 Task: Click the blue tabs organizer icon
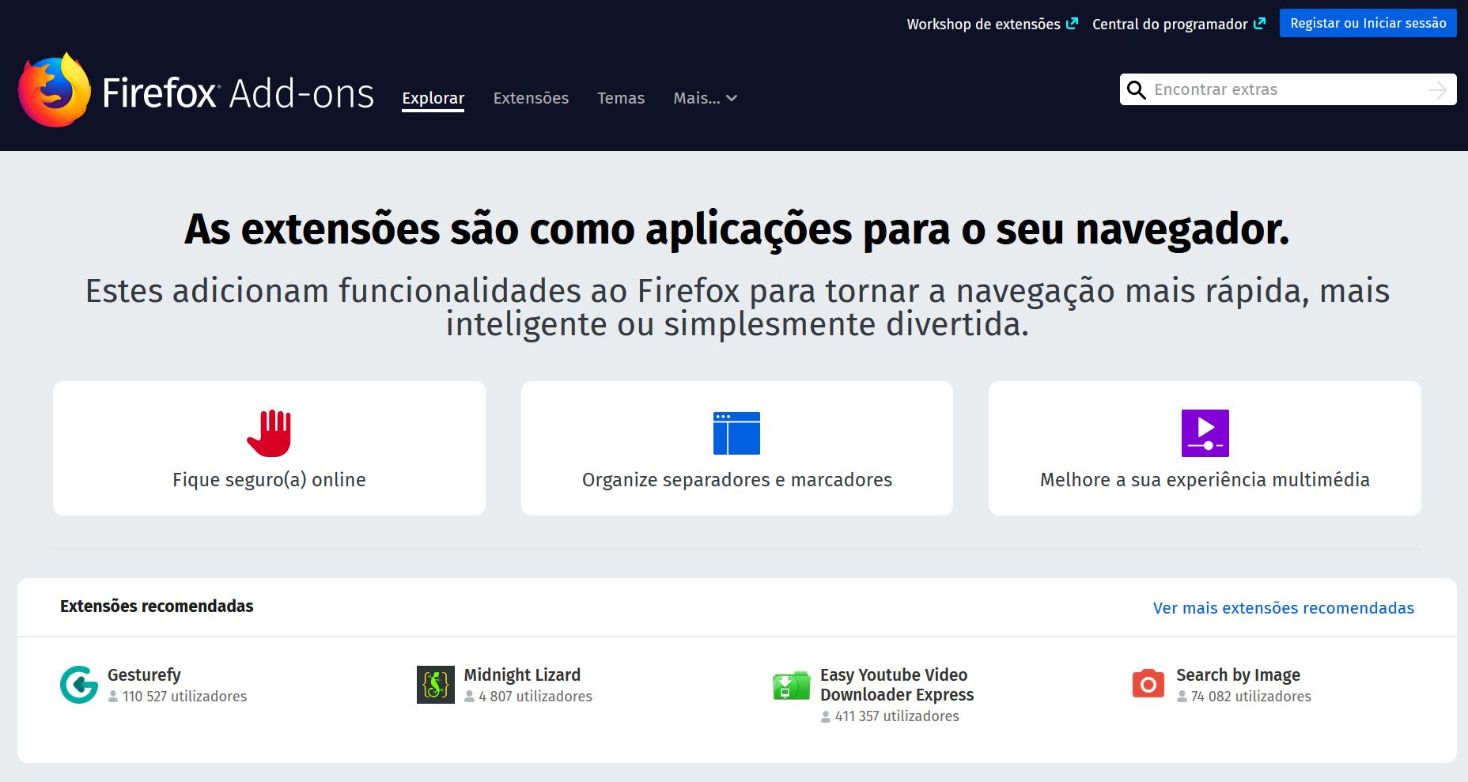click(736, 433)
